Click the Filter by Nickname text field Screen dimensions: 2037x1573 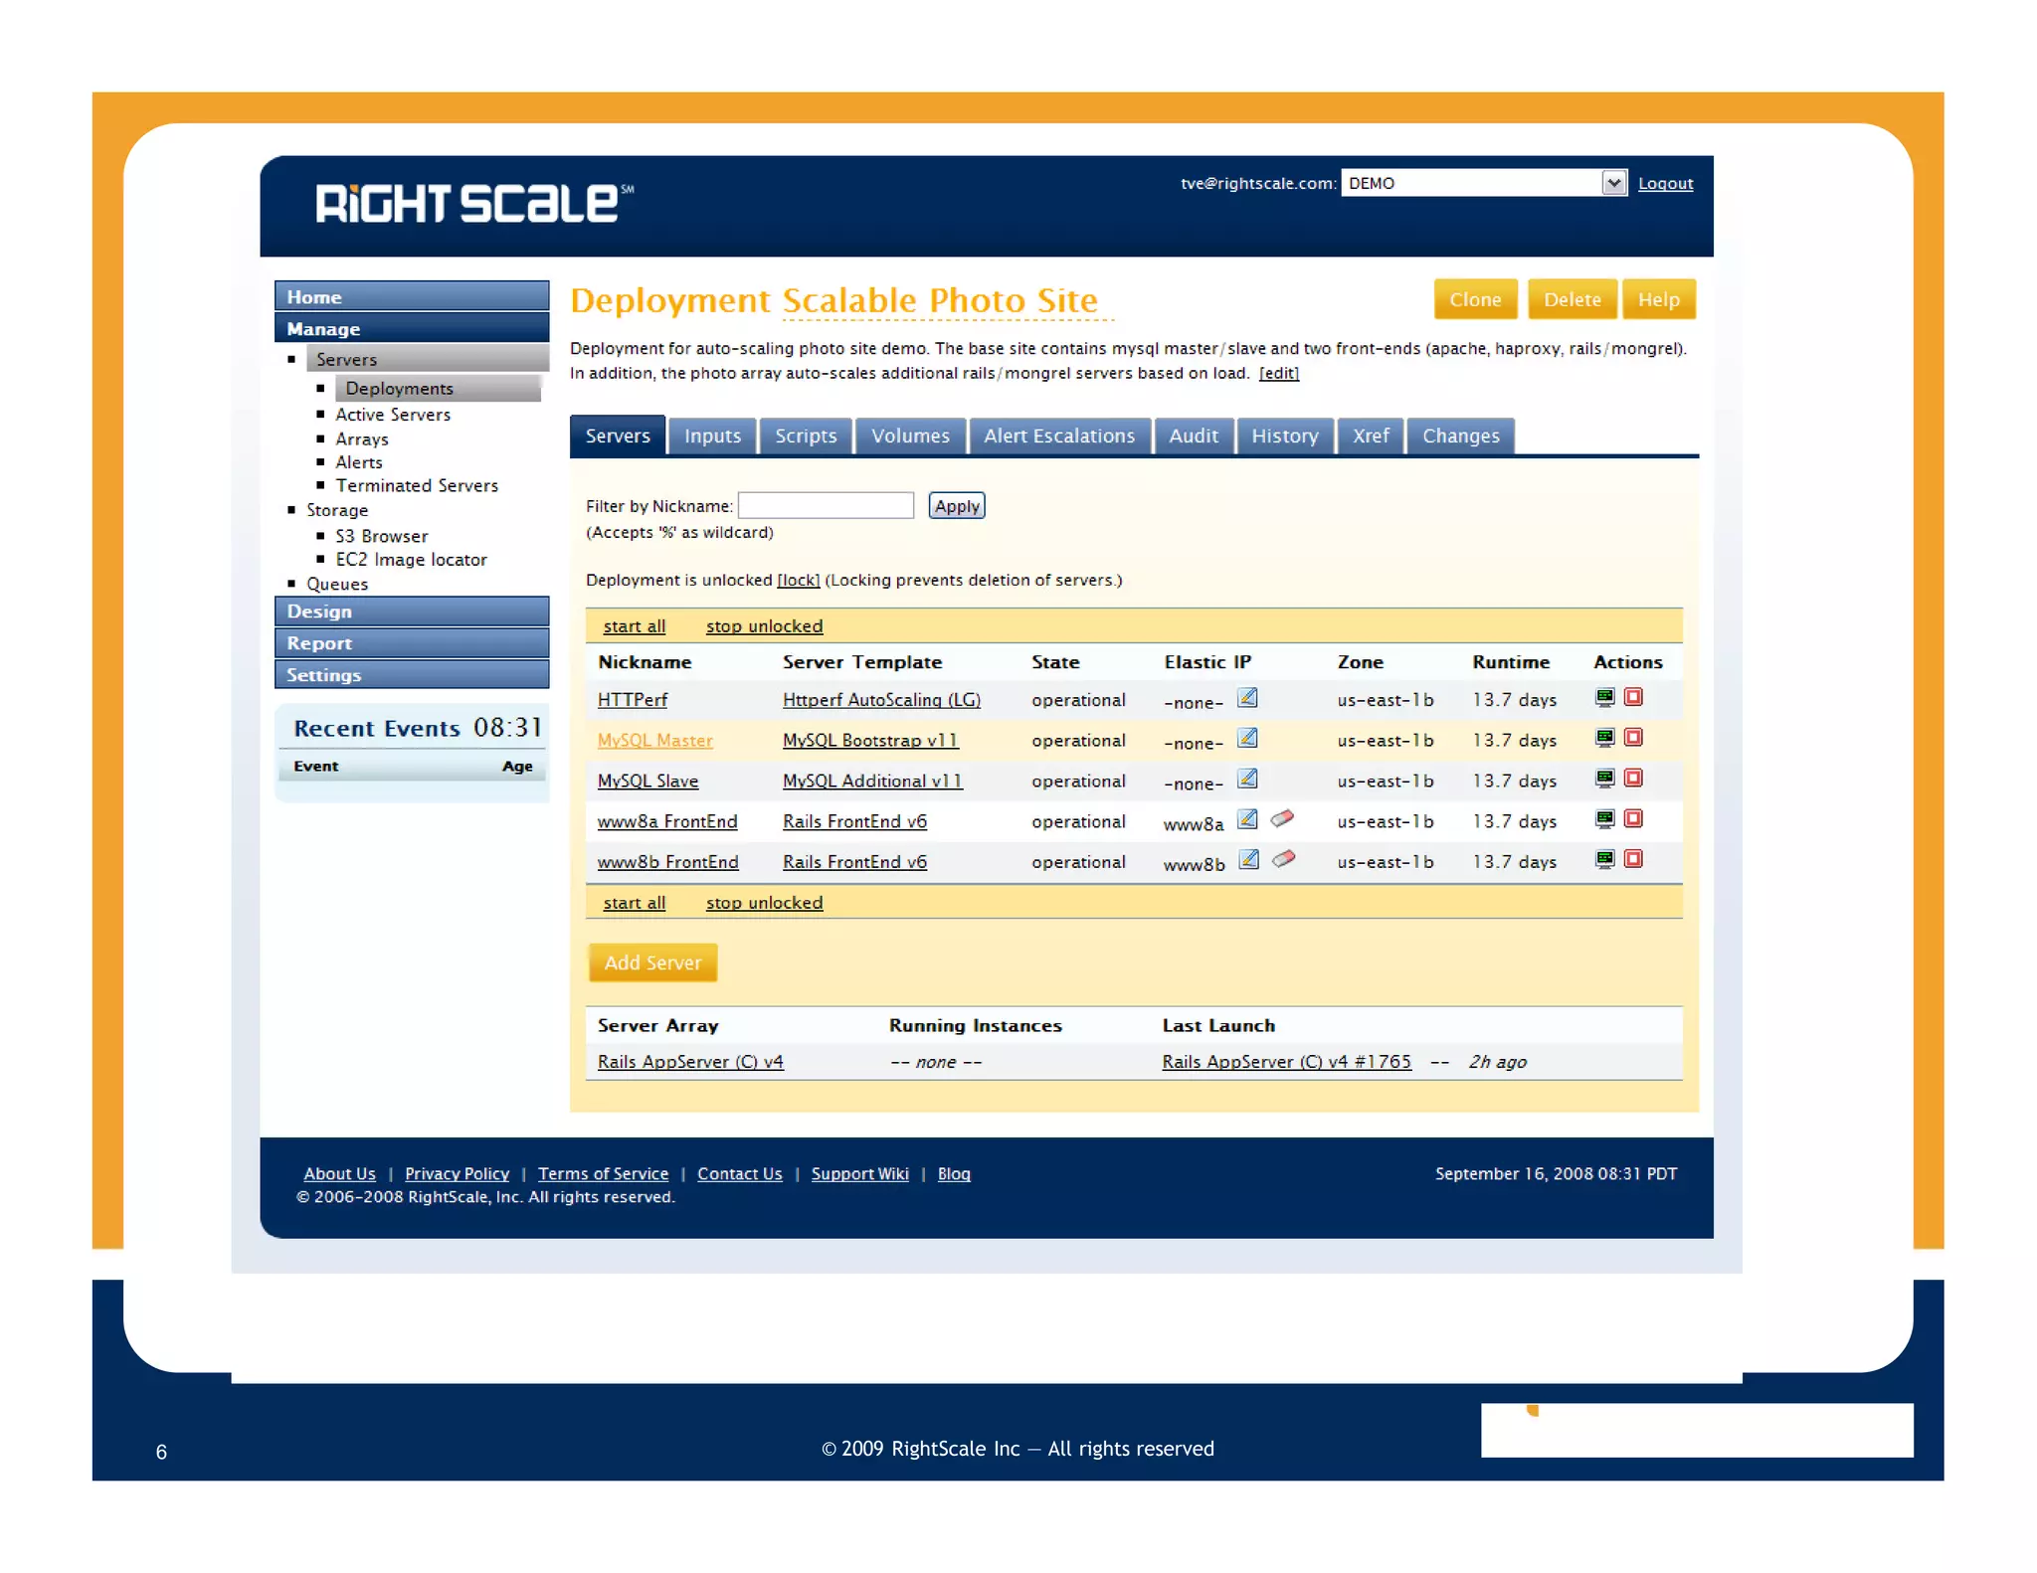[x=826, y=505]
